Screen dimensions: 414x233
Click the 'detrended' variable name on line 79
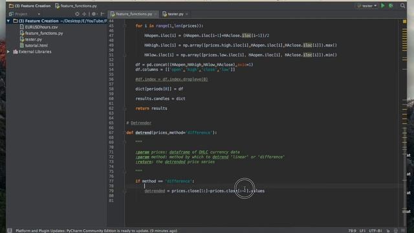[x=155, y=191]
